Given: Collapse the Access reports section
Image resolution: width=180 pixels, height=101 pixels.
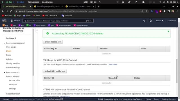Looking at the screenshot, I should (4, 72).
